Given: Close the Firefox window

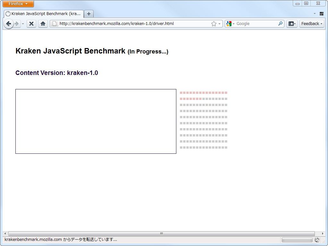Looking at the screenshot, I should tap(318, 3).
